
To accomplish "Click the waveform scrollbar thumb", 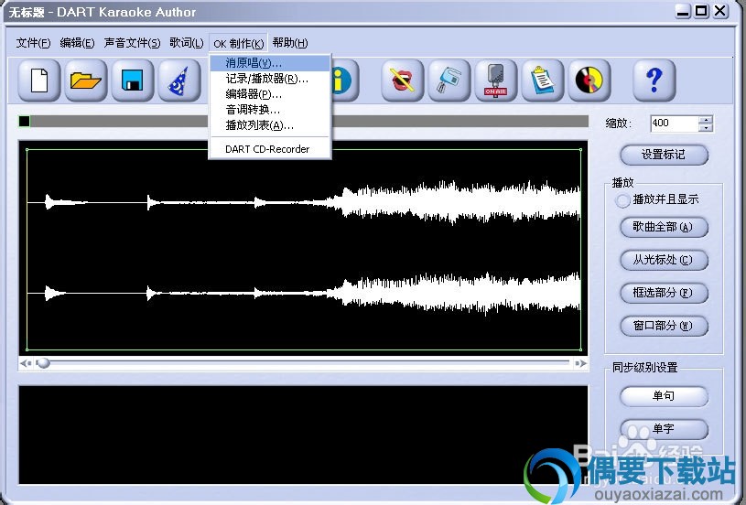I will 43,363.
